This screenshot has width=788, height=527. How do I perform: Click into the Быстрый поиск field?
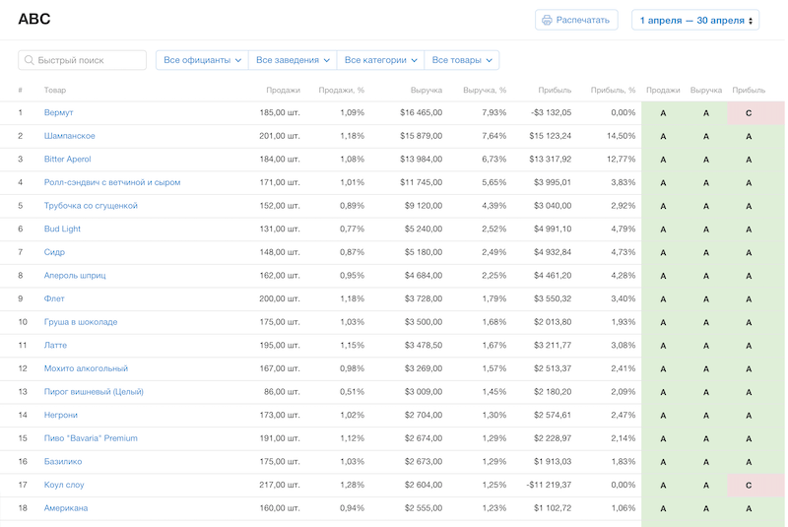coord(83,60)
